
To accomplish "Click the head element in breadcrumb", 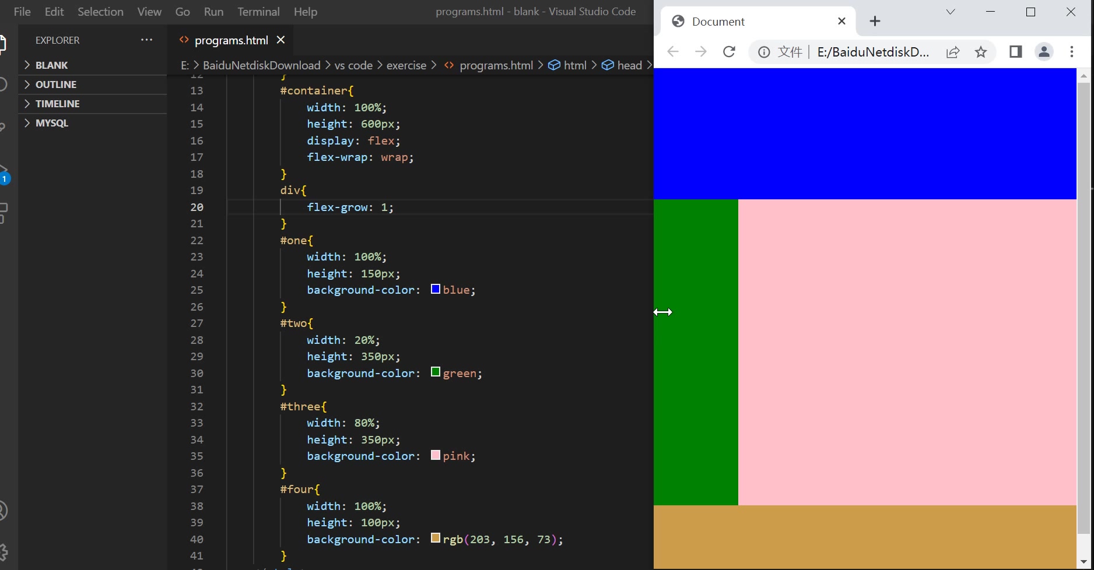I will tap(629, 65).
